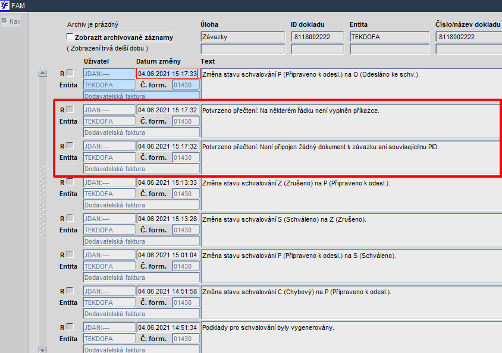Click Datum změny field 04.06.2021 14:51:34
Screen dimensions: 502x353
(x=168, y=327)
